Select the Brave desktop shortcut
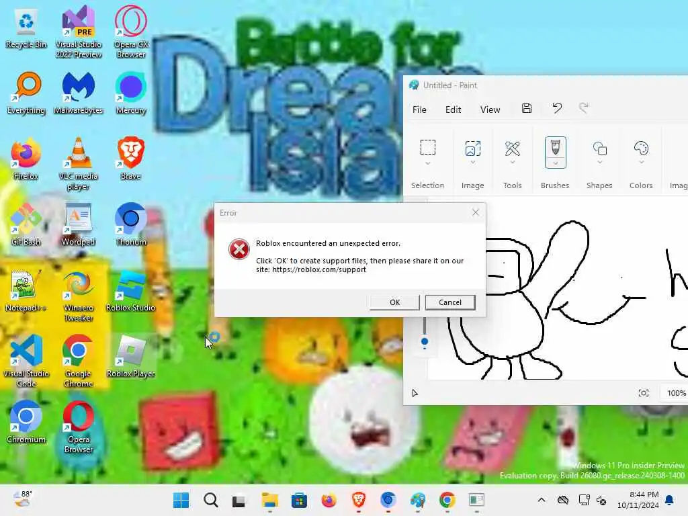Screen dimensions: 688x516 131,159
